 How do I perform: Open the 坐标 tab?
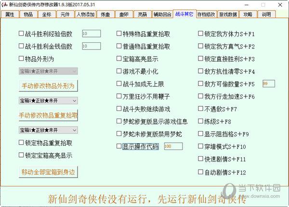[x=47, y=14]
